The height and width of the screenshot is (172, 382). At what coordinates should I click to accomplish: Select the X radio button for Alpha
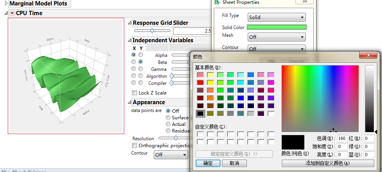tap(134, 55)
